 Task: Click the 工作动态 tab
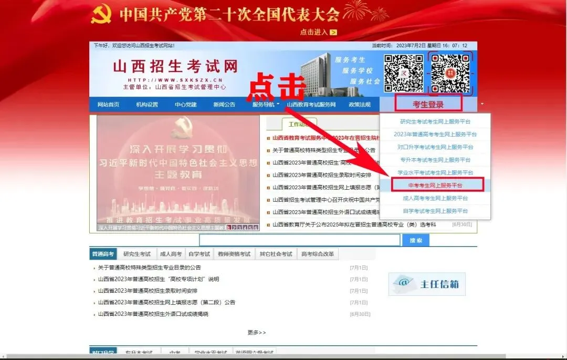pyautogui.click(x=299, y=124)
